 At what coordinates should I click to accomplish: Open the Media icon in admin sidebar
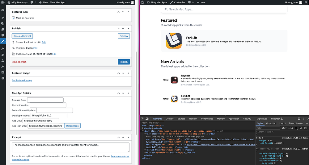3,24
